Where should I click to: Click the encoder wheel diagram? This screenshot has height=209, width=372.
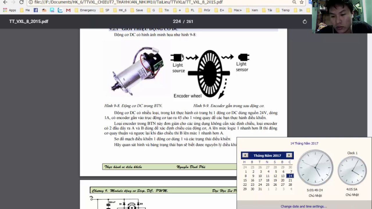(210, 74)
